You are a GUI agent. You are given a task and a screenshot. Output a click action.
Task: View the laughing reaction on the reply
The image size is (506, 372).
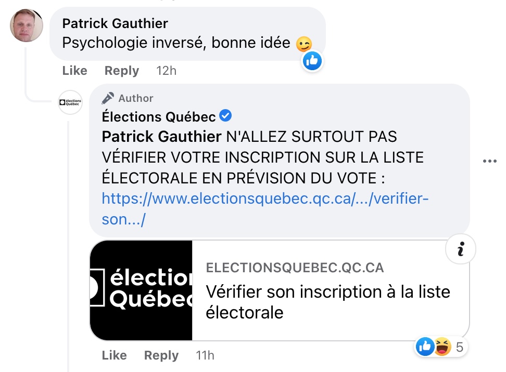pos(442,347)
